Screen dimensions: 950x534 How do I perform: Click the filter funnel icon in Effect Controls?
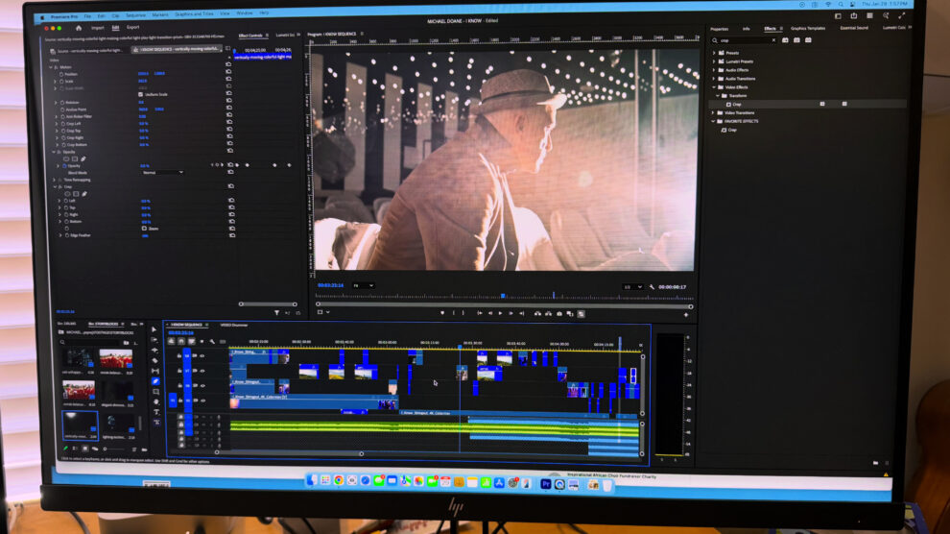tap(276, 312)
